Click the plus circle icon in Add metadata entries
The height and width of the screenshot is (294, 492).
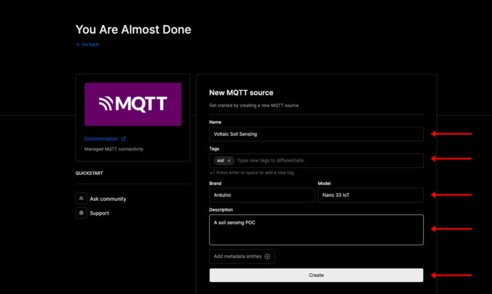point(267,257)
